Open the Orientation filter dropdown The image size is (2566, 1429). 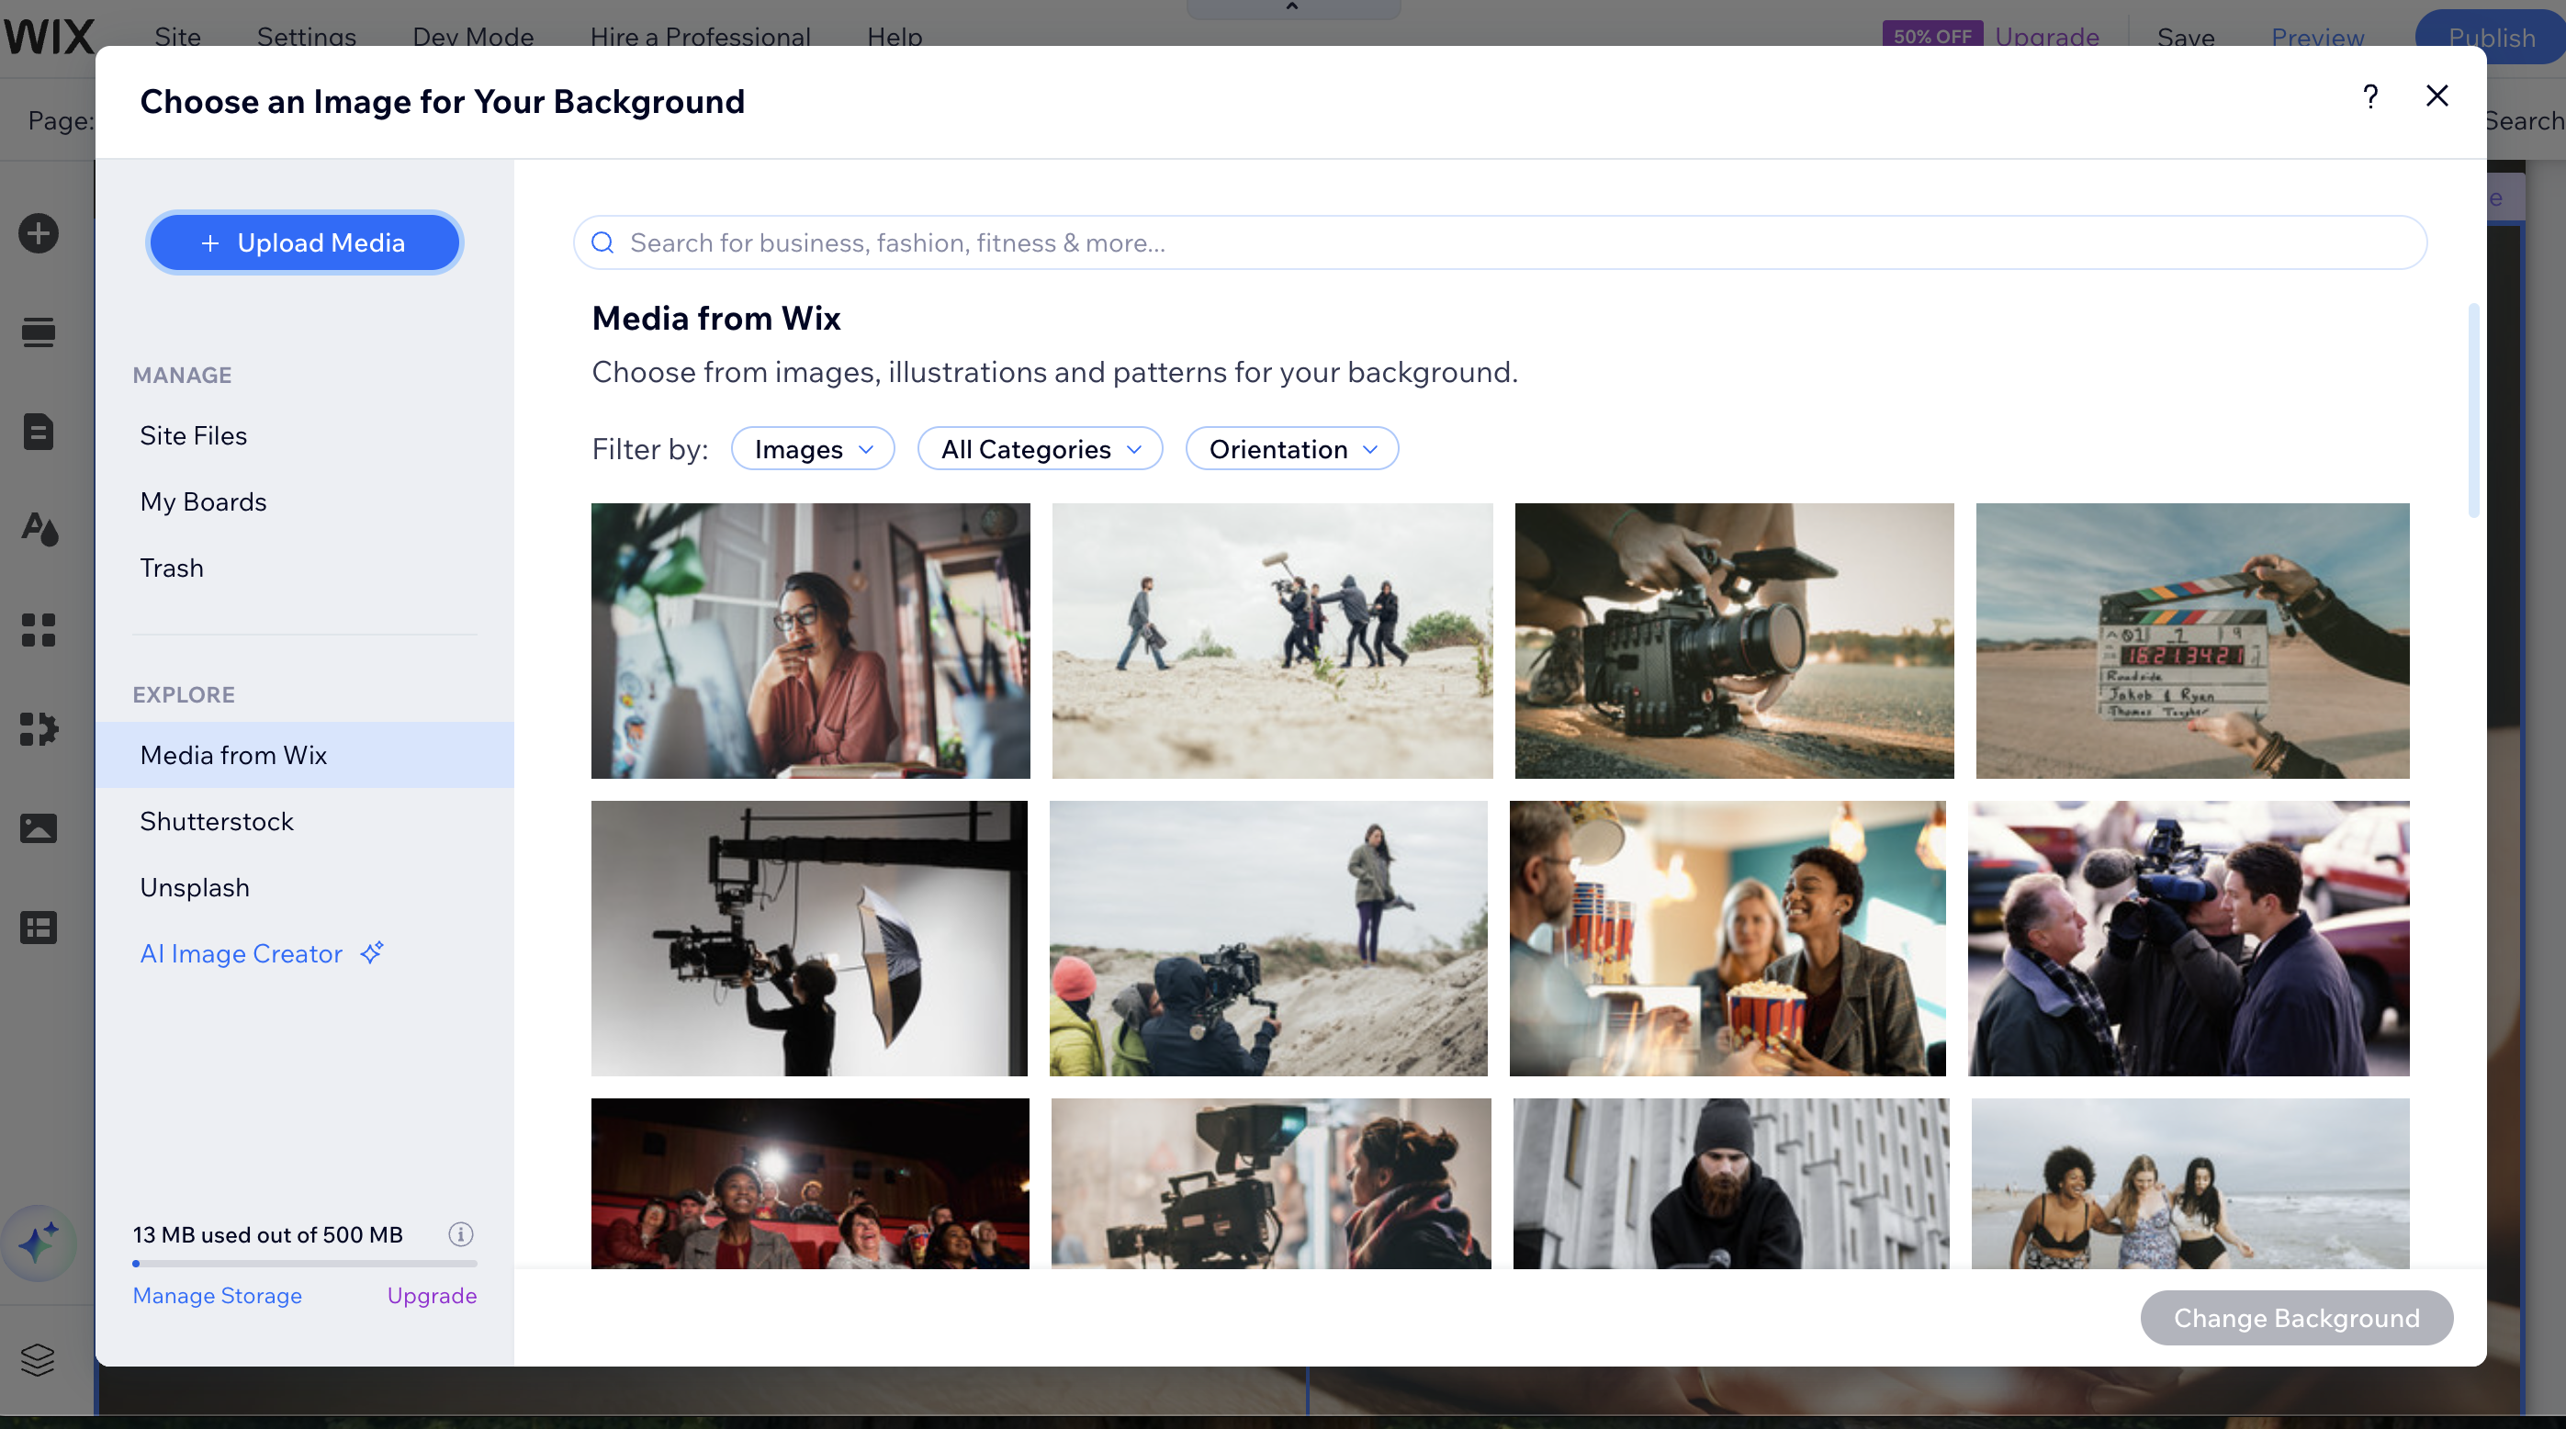1292,448
